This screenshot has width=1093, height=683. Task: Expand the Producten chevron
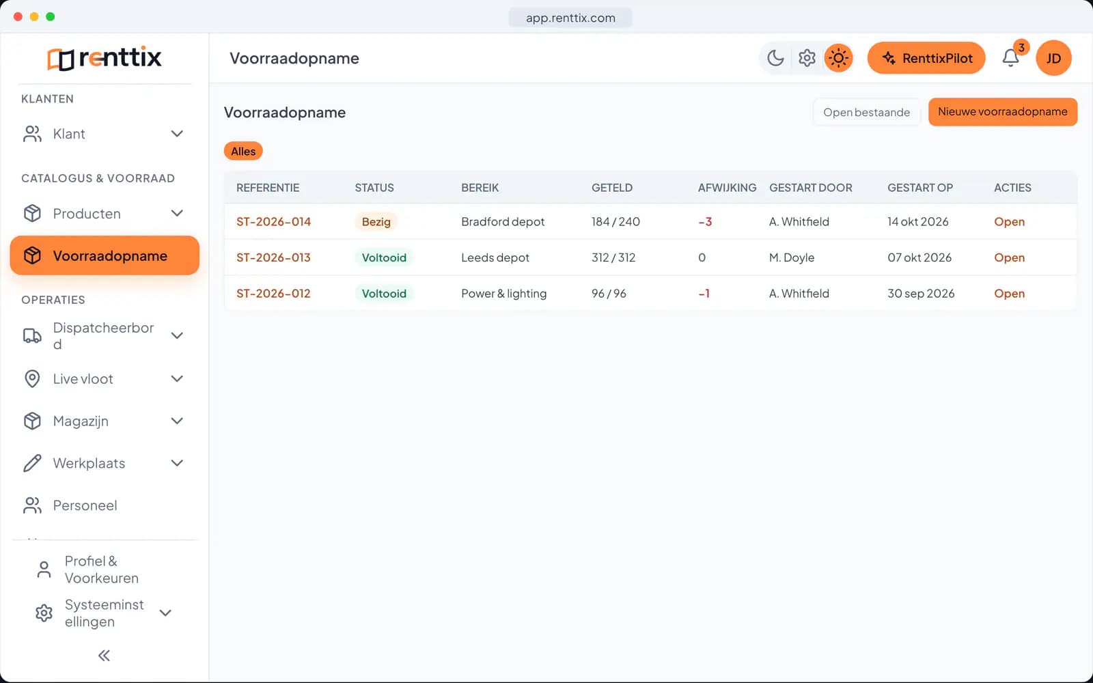coord(177,214)
